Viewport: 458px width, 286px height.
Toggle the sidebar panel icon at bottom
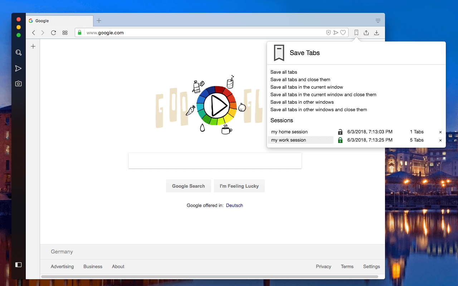pos(19,265)
